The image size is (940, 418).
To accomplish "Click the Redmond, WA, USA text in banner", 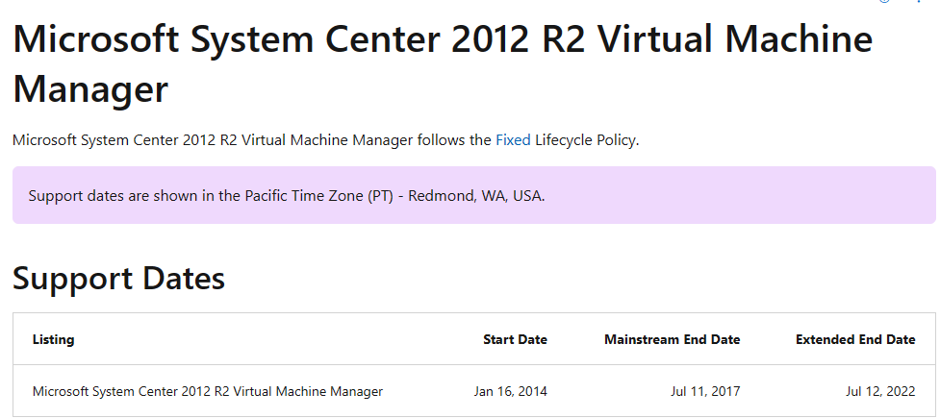I will click(x=476, y=196).
